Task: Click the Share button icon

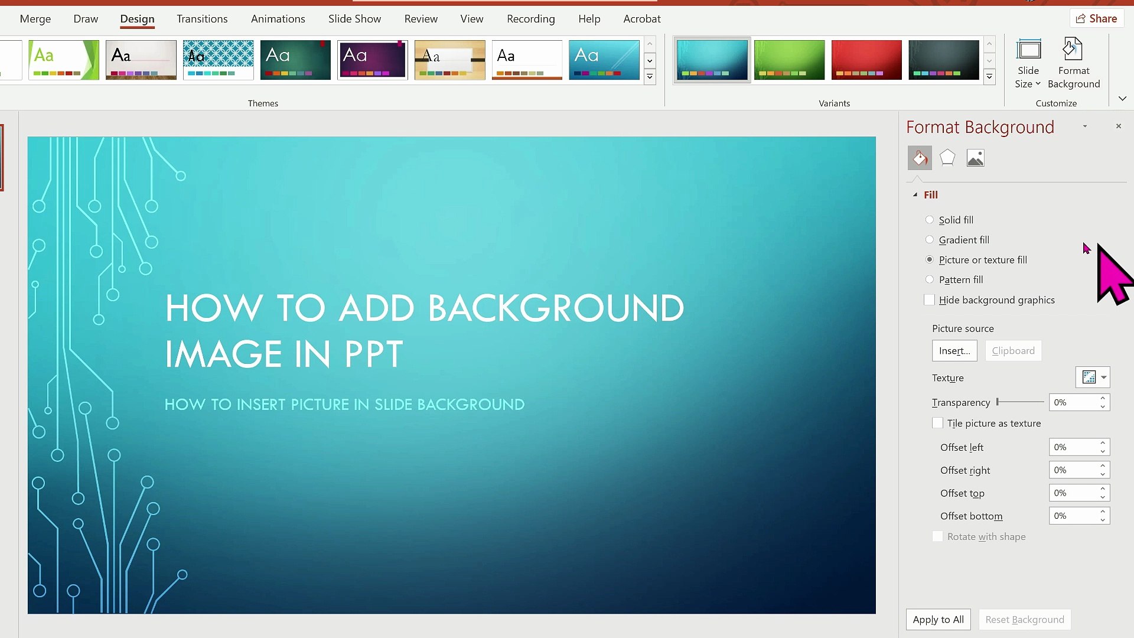Action: click(1080, 19)
